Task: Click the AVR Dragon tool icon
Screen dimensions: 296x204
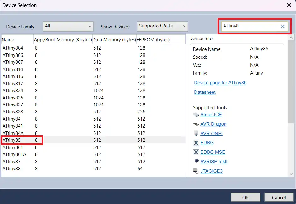Action: click(x=196, y=124)
